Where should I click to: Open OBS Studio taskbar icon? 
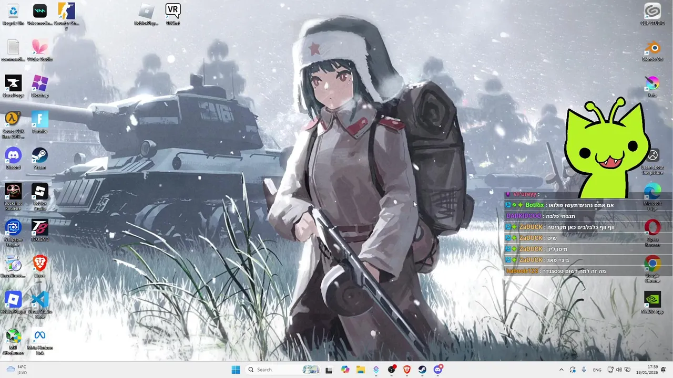[392, 370]
